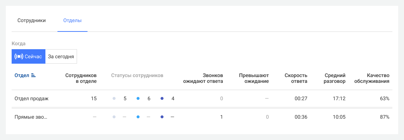404x140 pixels.
Task: Open the Прямые зво… row
Action: (x=202, y=117)
